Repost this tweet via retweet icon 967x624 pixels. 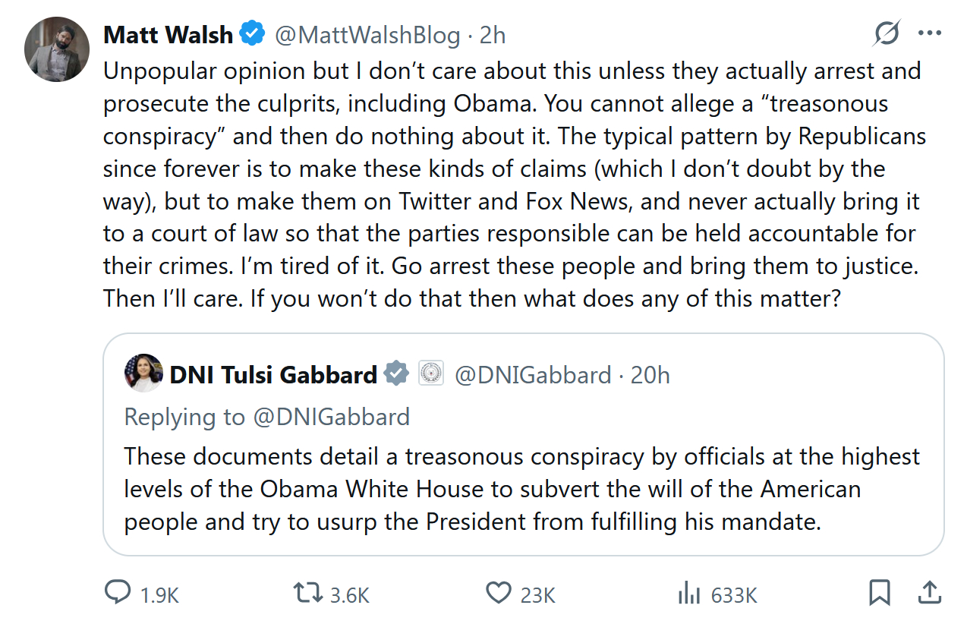pyautogui.click(x=309, y=593)
